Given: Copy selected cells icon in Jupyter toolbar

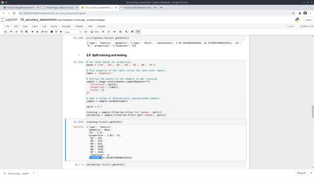Looking at the screenshot, I should tap(22, 31).
